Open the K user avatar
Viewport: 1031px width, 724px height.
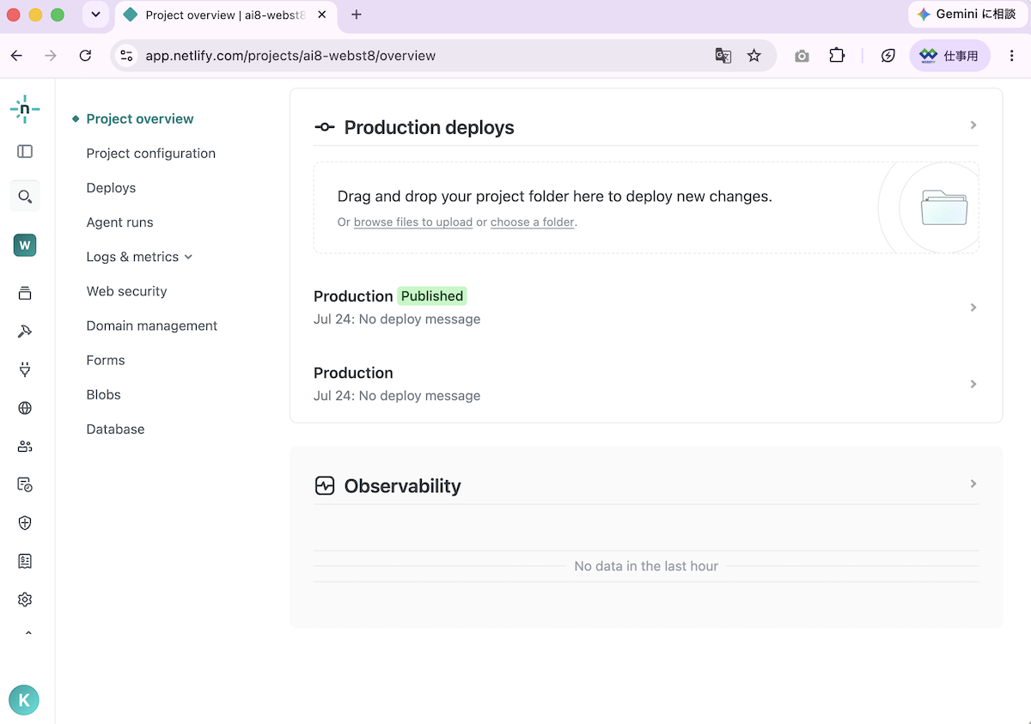(x=24, y=700)
